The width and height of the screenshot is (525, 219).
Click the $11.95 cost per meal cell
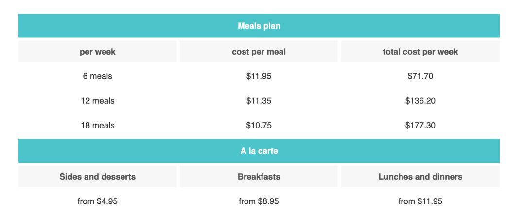coord(259,76)
